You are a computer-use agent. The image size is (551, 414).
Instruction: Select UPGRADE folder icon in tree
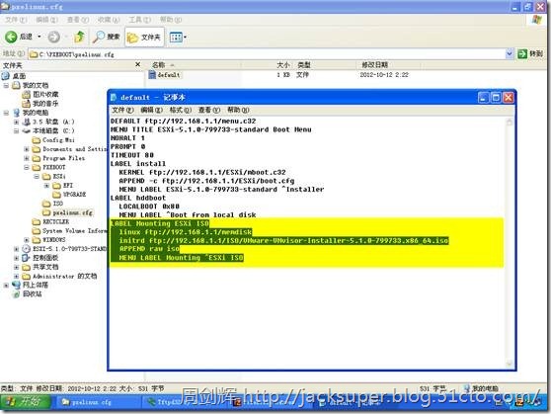[56, 195]
